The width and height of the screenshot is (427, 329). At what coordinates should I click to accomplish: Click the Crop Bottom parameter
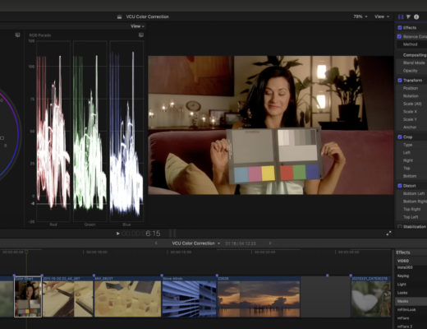(x=410, y=176)
